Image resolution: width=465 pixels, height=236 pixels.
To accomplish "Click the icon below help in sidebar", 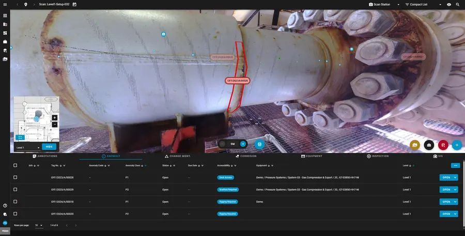I will [5, 214].
